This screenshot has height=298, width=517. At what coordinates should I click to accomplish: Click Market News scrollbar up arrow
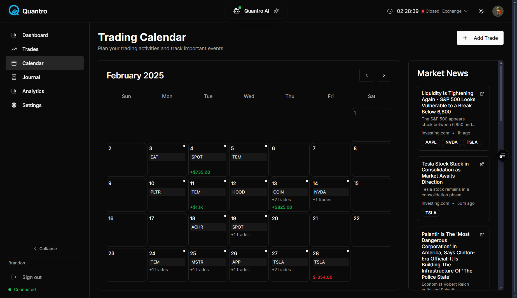[x=501, y=63]
